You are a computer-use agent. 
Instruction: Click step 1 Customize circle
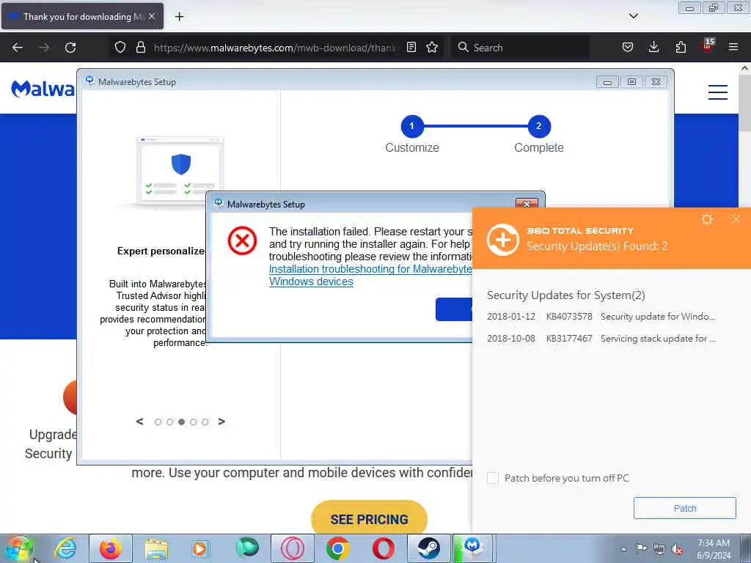tap(412, 126)
